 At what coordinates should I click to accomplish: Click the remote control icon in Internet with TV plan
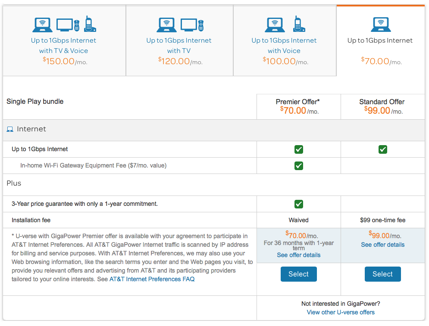(x=201, y=25)
